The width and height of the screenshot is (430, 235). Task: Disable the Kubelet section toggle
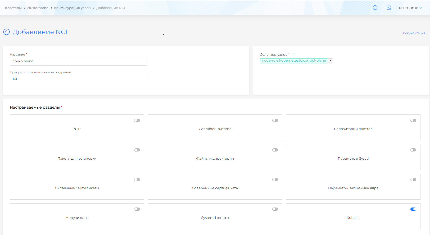coord(413,209)
